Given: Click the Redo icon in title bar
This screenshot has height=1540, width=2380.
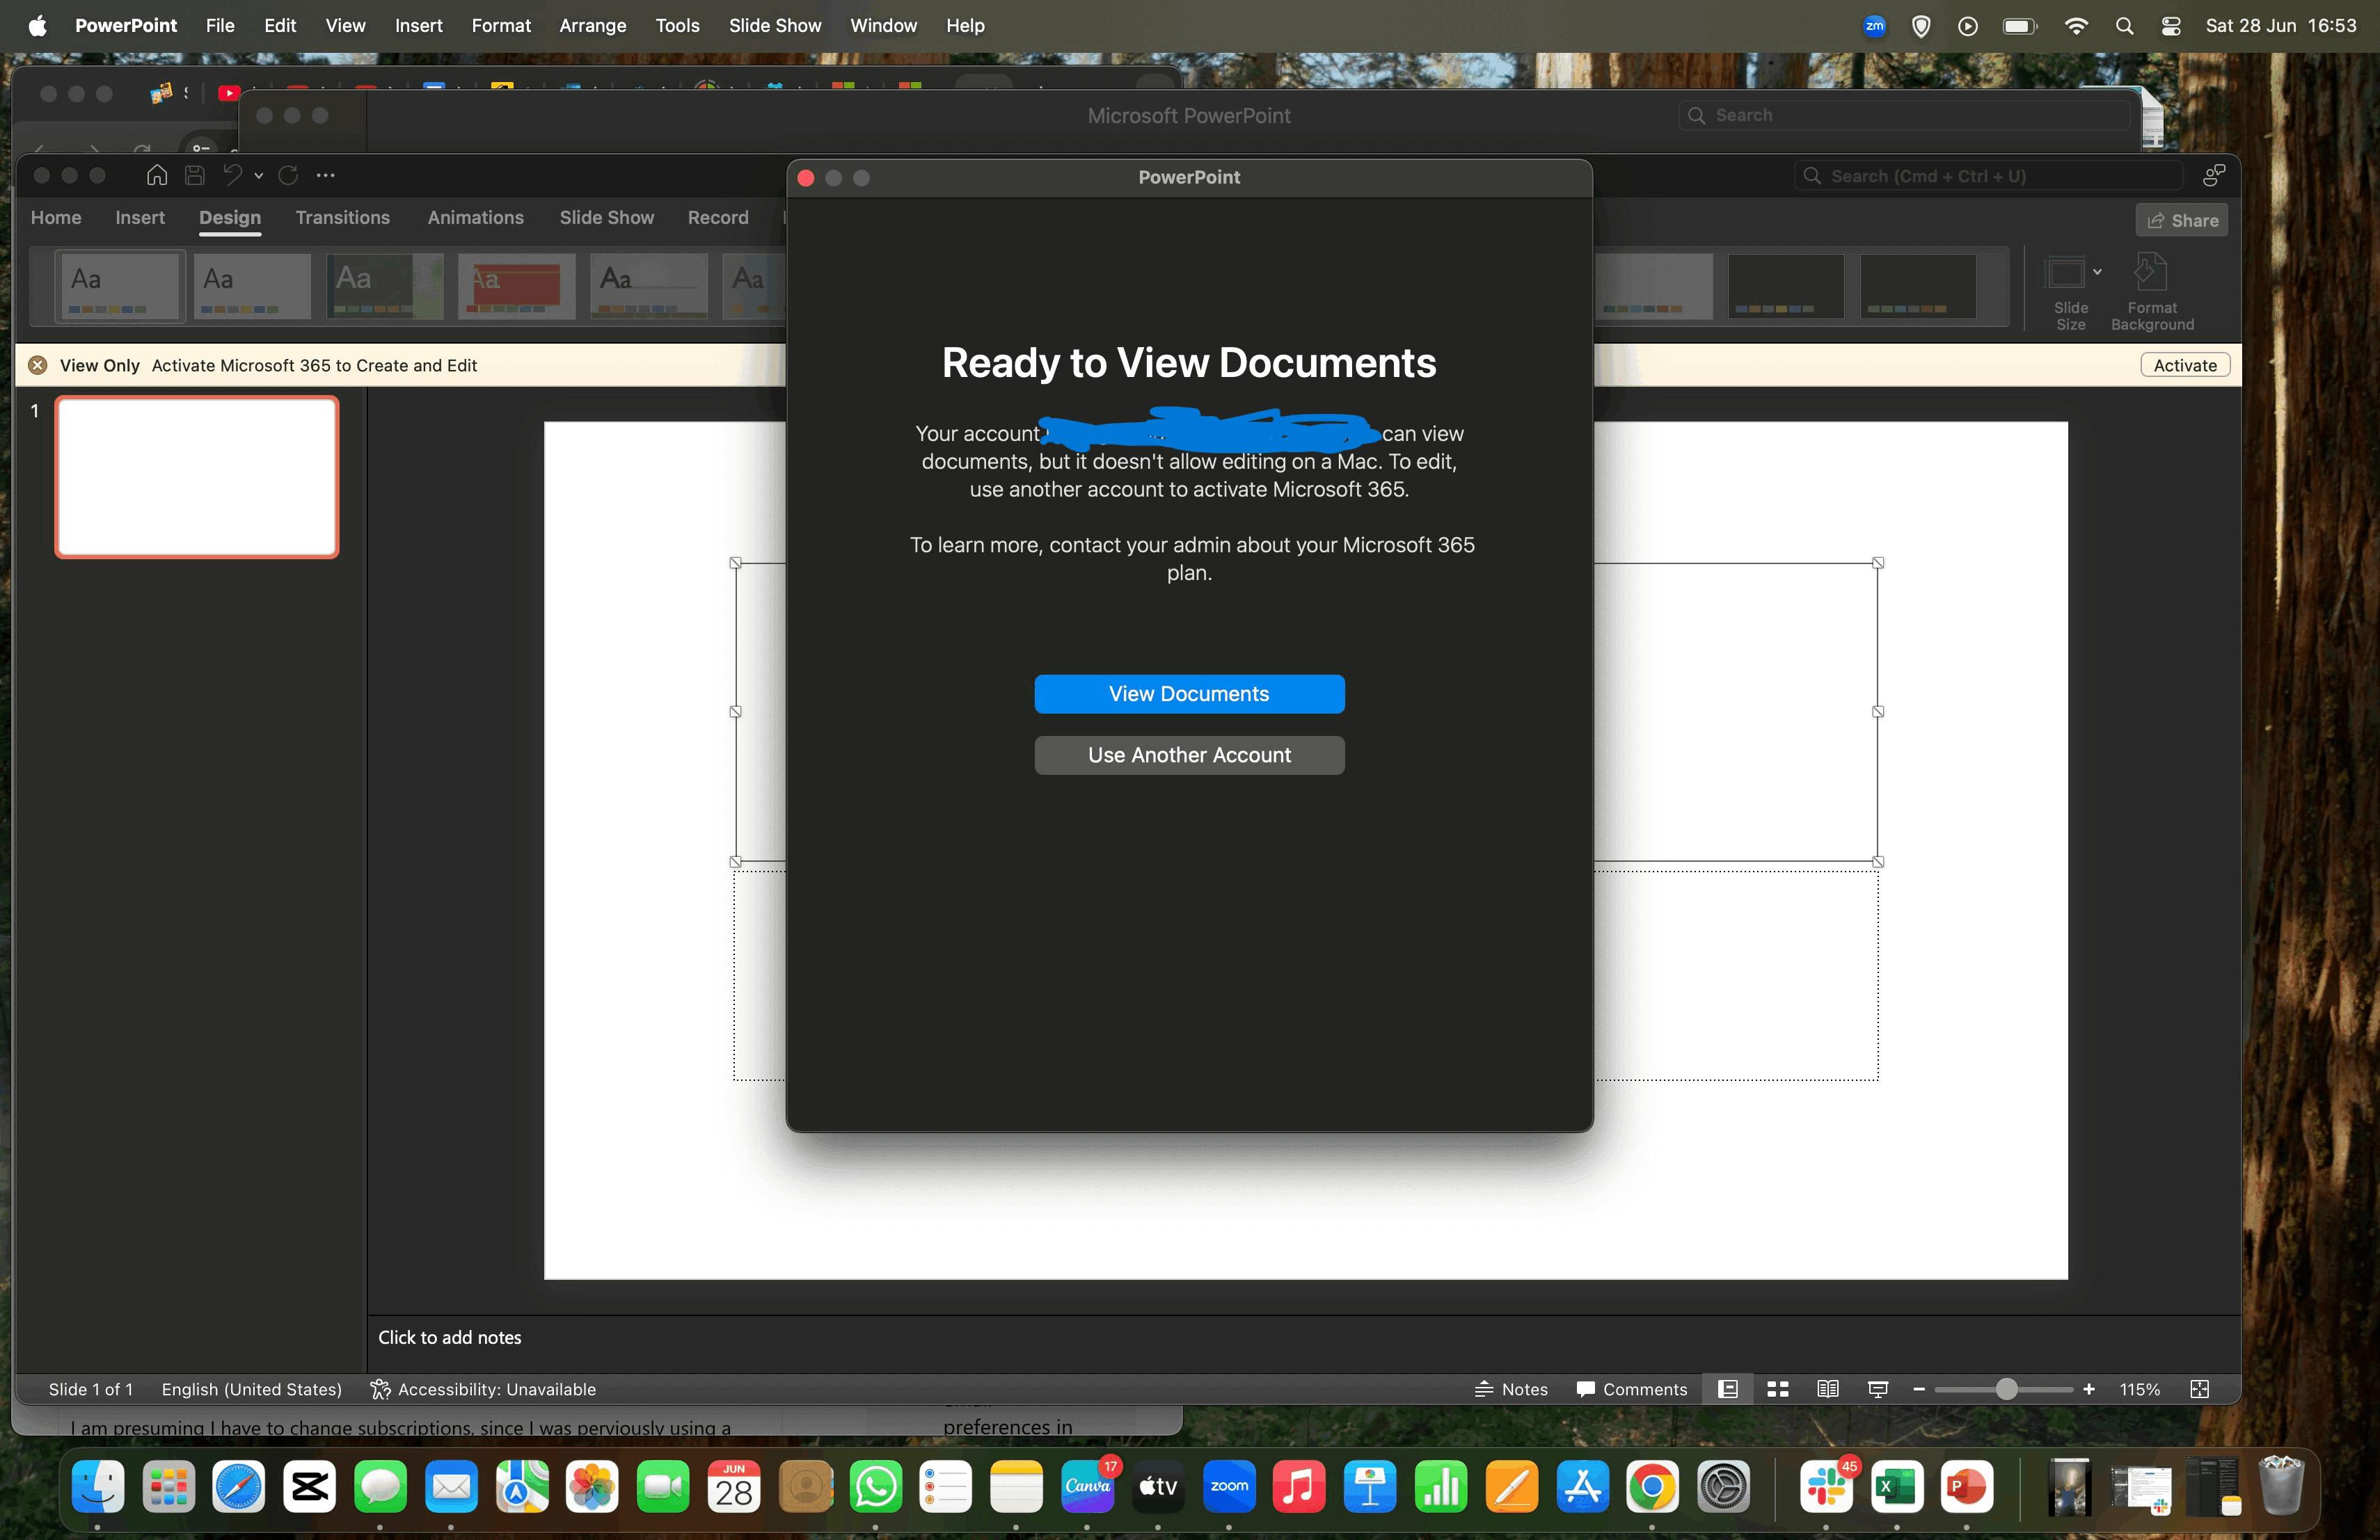Looking at the screenshot, I should 288,176.
